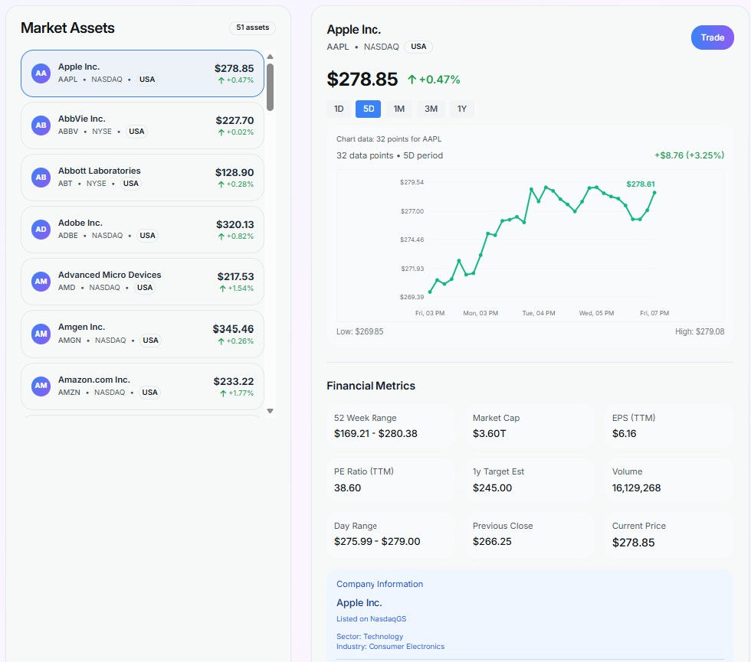The height and width of the screenshot is (662, 751).
Task: Select the Amazon.com Inc. asset row
Action: (x=143, y=386)
